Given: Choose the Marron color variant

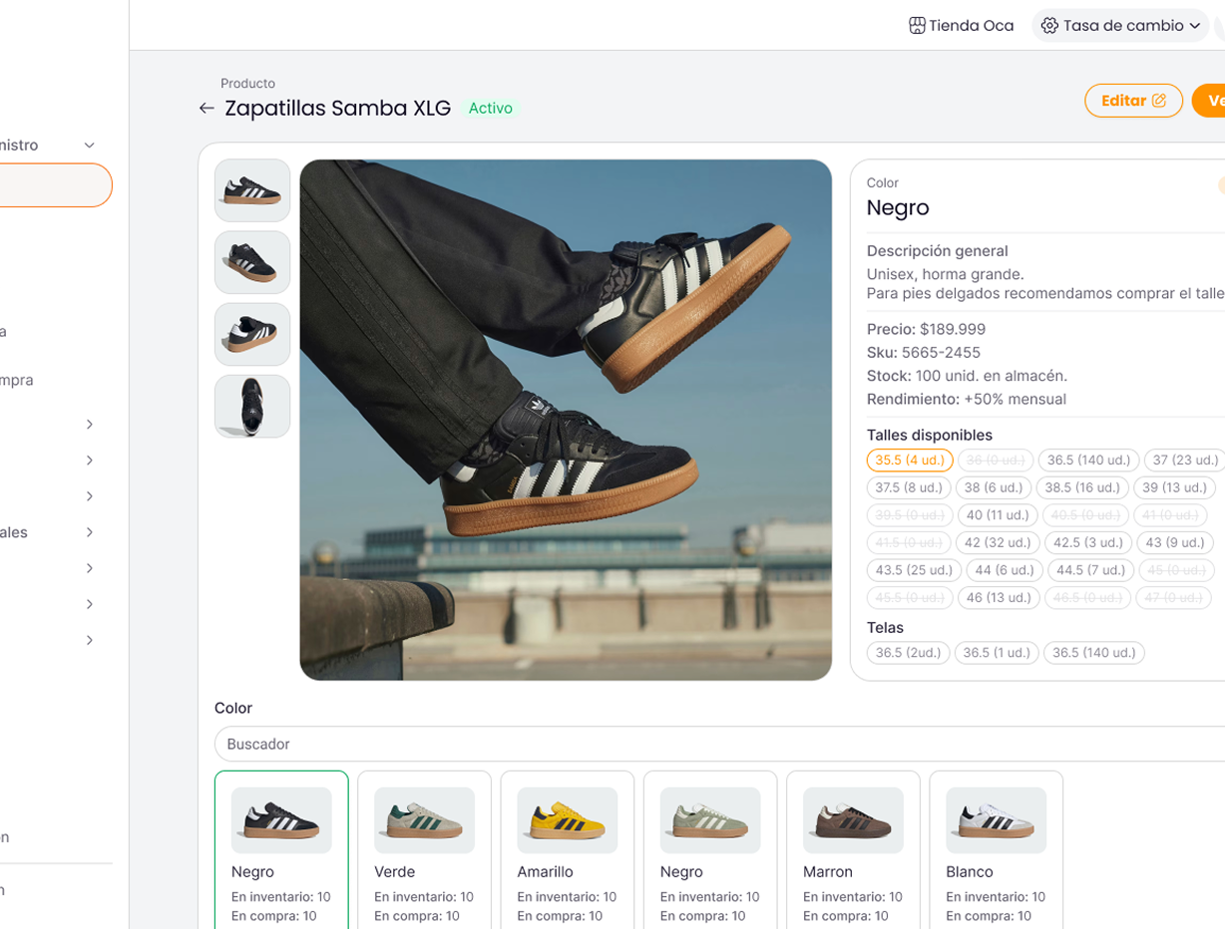Looking at the screenshot, I should point(853,848).
